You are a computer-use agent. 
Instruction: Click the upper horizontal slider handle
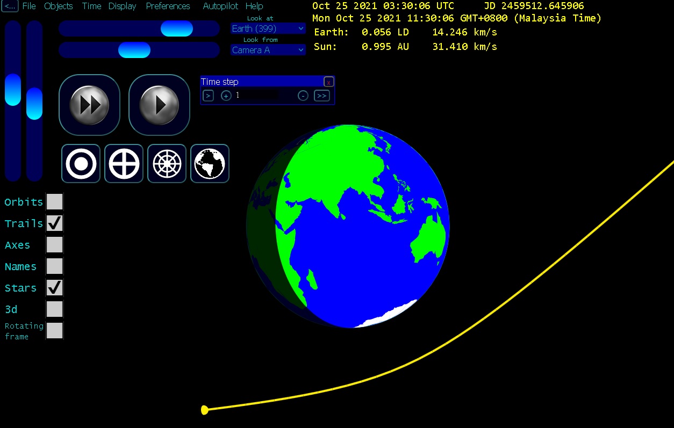pos(177,28)
